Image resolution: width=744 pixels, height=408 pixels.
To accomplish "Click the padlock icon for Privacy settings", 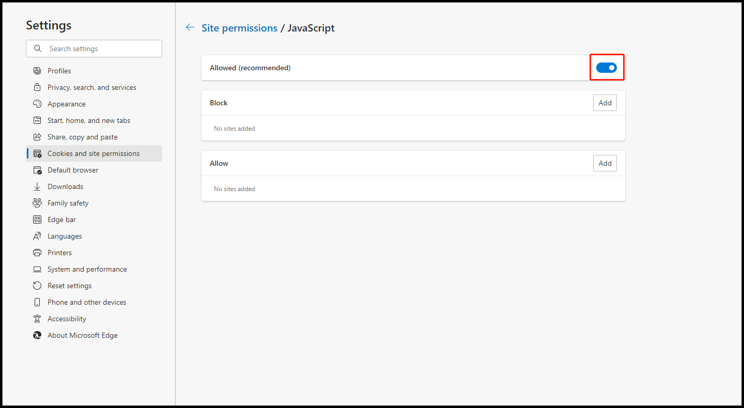I will [37, 87].
